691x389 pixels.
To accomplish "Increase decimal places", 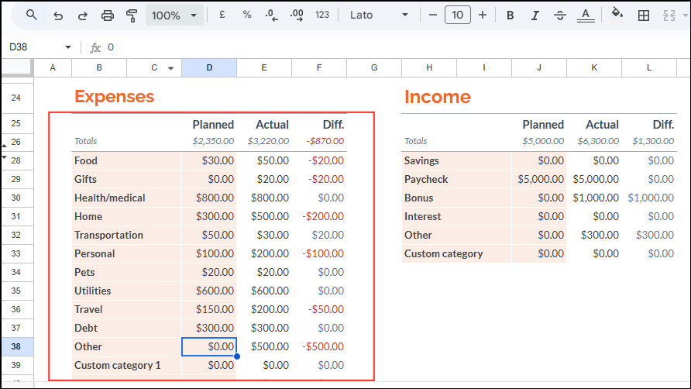I will click(297, 15).
